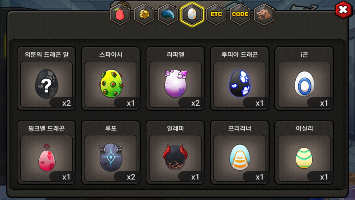Open the dragon head tab
The height and width of the screenshot is (200, 355).
coord(264,14)
